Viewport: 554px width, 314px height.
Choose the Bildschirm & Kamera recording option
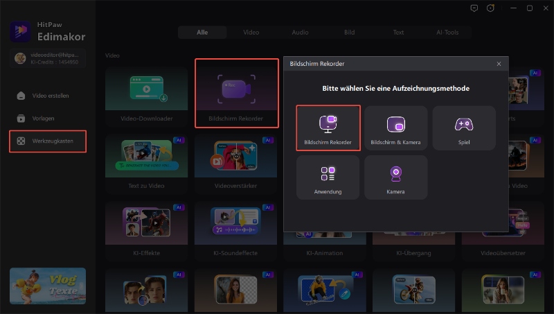coord(395,128)
